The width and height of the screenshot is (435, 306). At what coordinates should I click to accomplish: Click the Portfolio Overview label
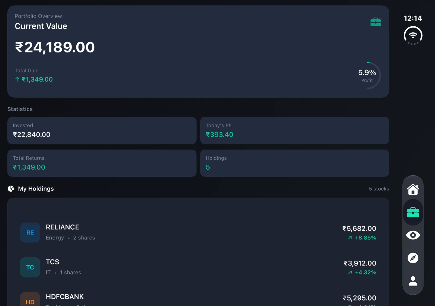coord(38,16)
